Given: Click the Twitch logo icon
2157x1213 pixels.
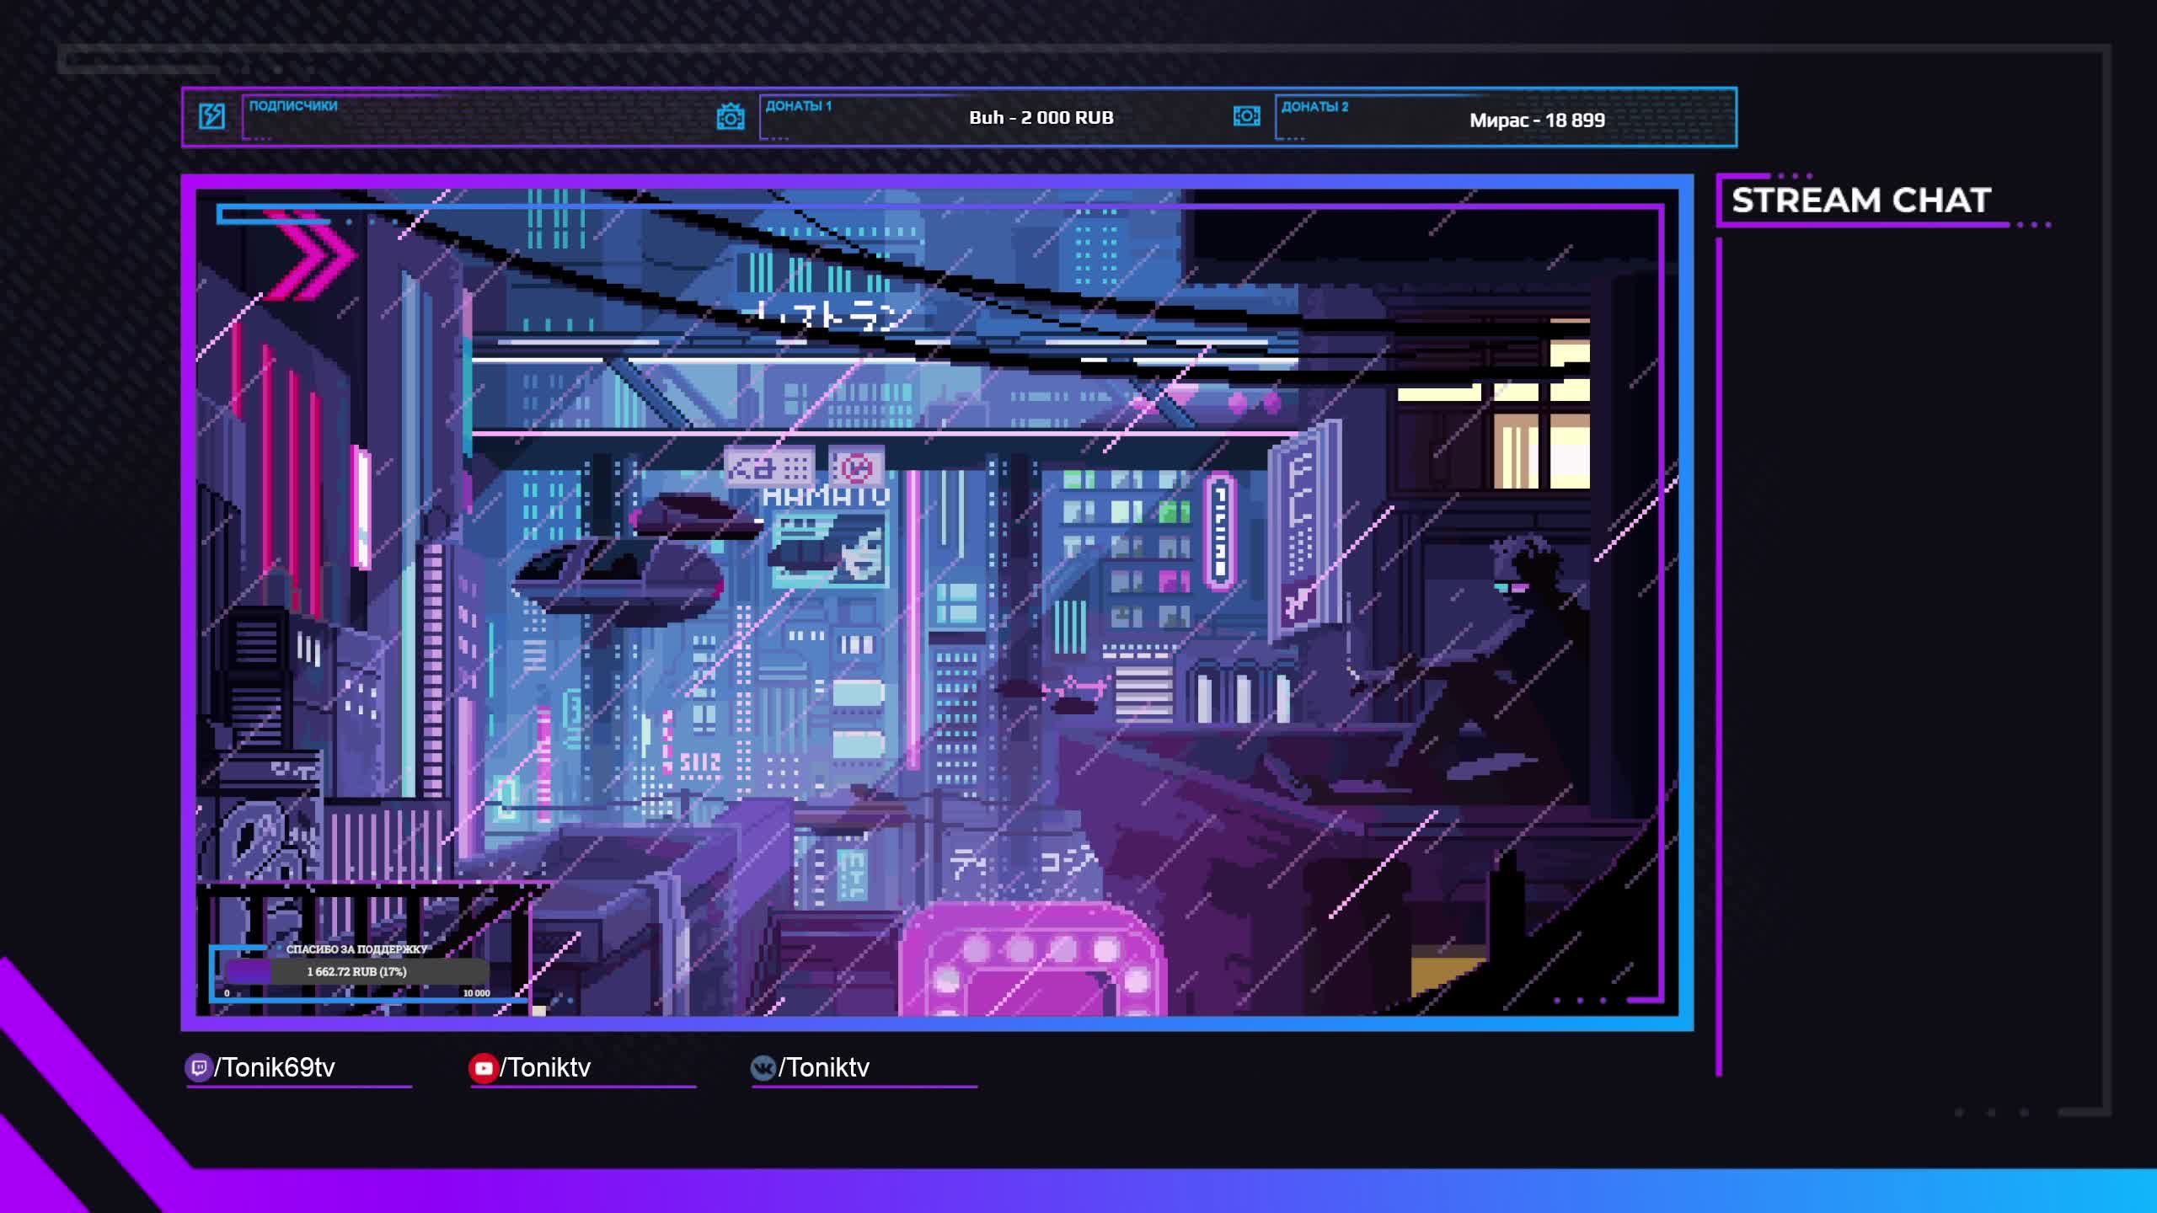Looking at the screenshot, I should pos(198,1068).
